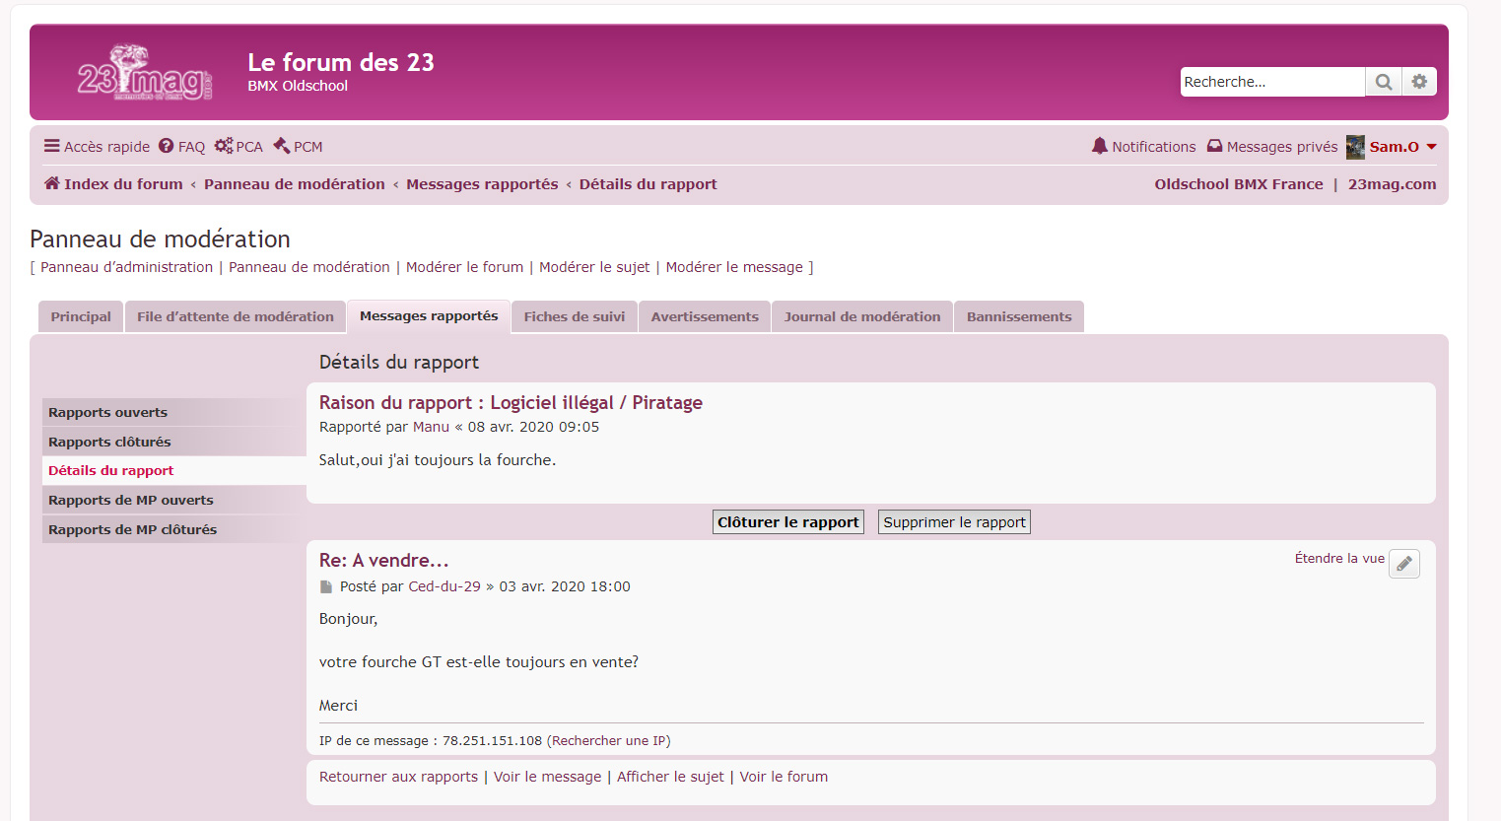Screen dimensions: 1501x821
Task: Open the Sam.O user dropdown arrow
Action: 1432,147
